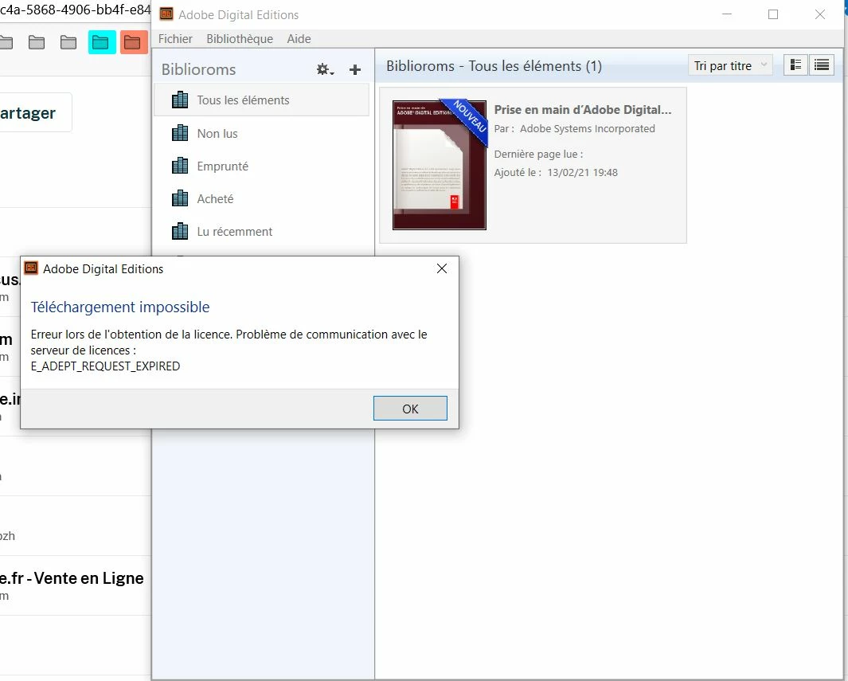This screenshot has height=681, width=848.
Task: Click the book title Prise en main d'Adobe Digital...
Action: pos(583,110)
